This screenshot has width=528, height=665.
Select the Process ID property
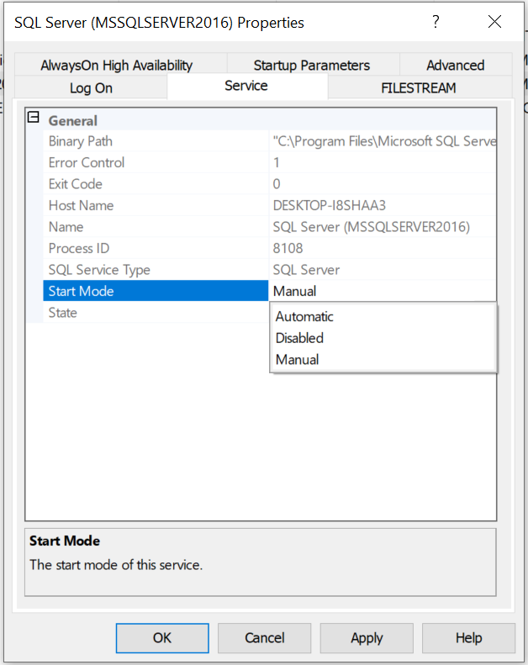(156, 248)
